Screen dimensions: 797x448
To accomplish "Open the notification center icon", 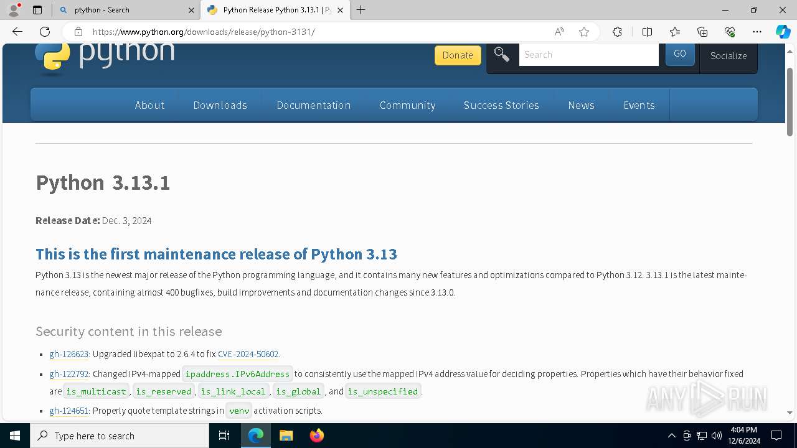I will 776,436.
